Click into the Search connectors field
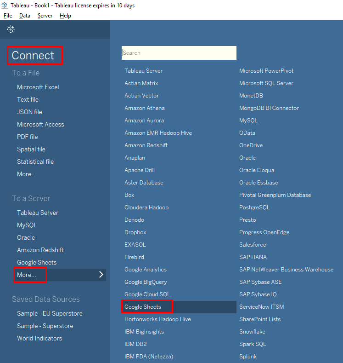The image size is (343, 363). [179, 53]
